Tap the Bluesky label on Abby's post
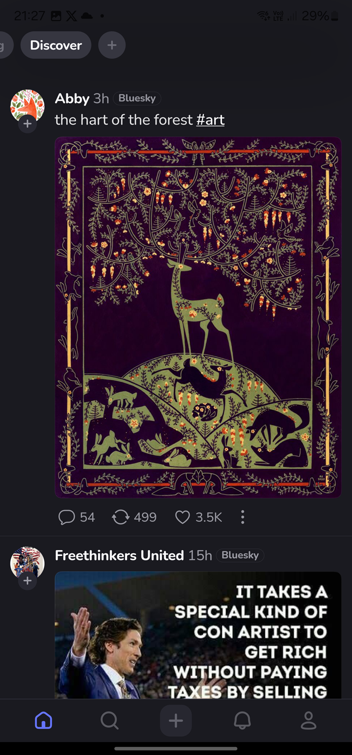 coord(137,98)
